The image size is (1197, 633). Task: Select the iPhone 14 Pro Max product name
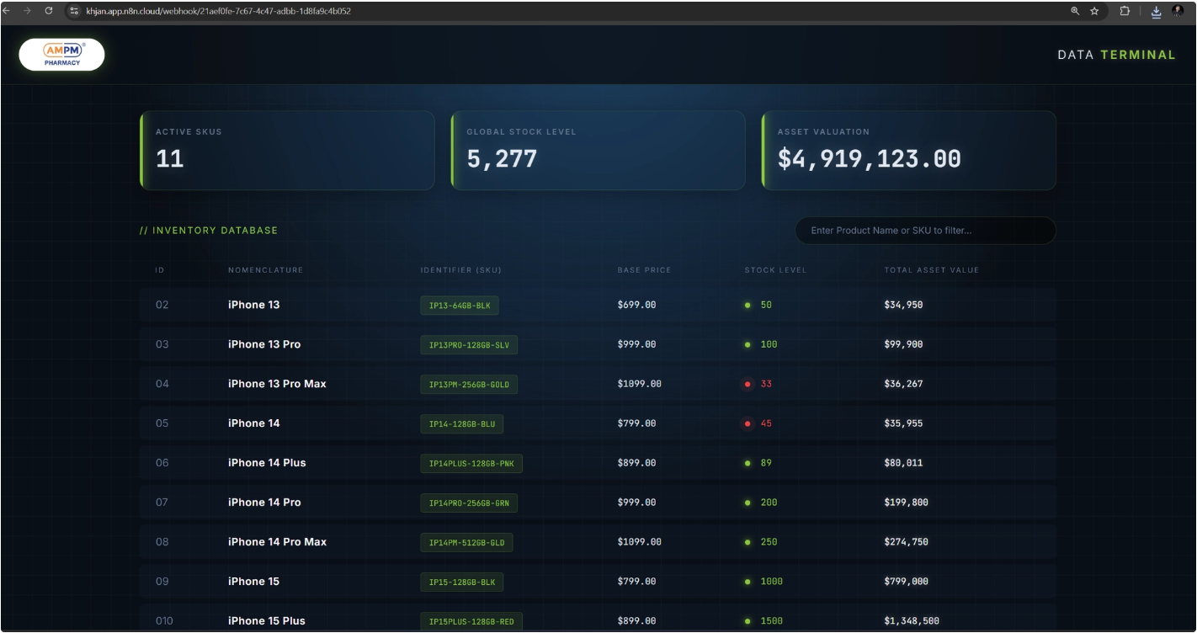click(277, 542)
